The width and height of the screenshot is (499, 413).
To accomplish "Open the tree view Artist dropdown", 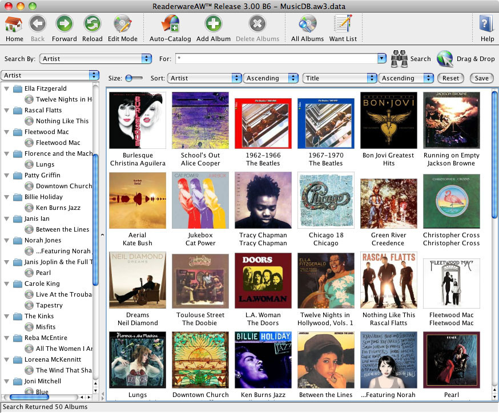I will [x=50, y=75].
